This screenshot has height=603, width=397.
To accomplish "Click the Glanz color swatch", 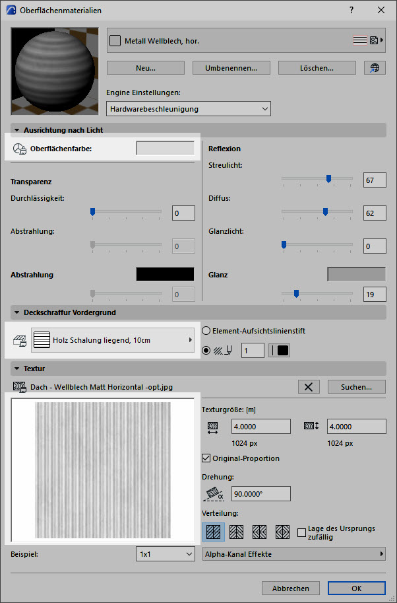I will point(356,274).
